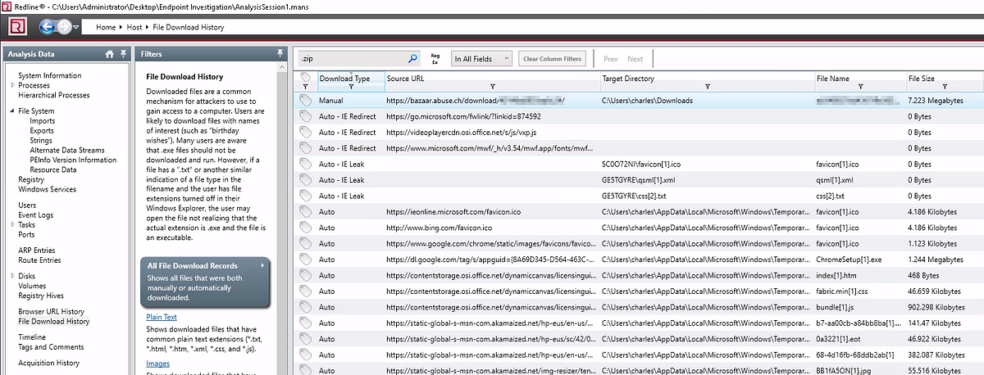Expand the Processes tree node
The image size is (984, 375).
tap(11, 85)
